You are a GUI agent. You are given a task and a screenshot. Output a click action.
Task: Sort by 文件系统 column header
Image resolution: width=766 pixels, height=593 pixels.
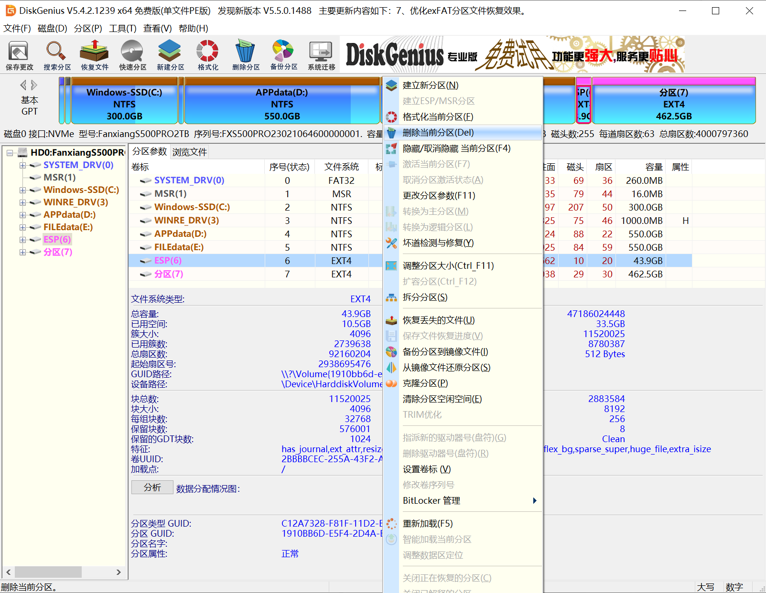pyautogui.click(x=342, y=167)
